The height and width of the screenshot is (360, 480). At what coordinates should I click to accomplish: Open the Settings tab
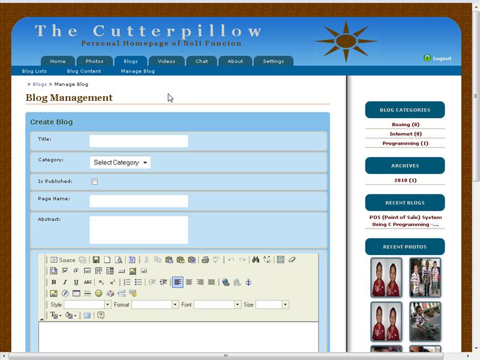[x=274, y=61]
